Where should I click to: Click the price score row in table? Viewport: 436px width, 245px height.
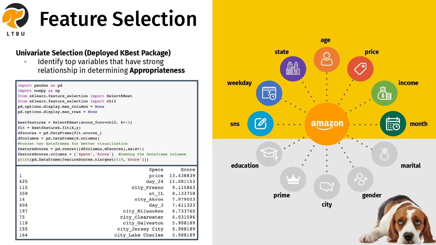tap(107, 176)
